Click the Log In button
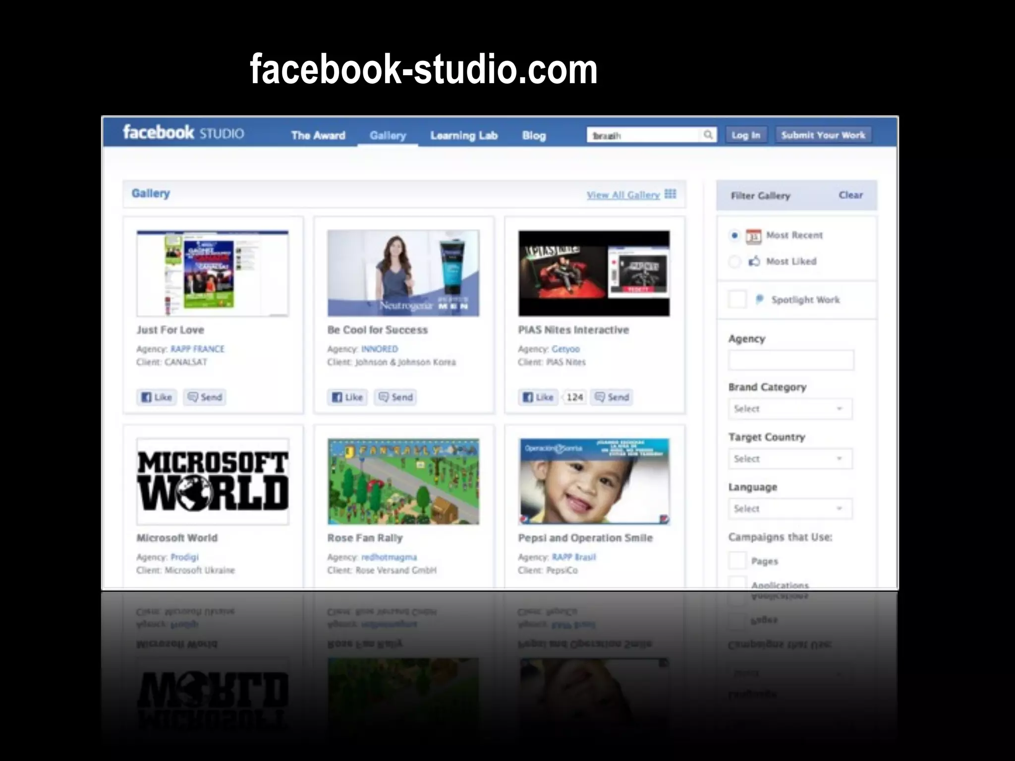The width and height of the screenshot is (1015, 761). coord(746,135)
